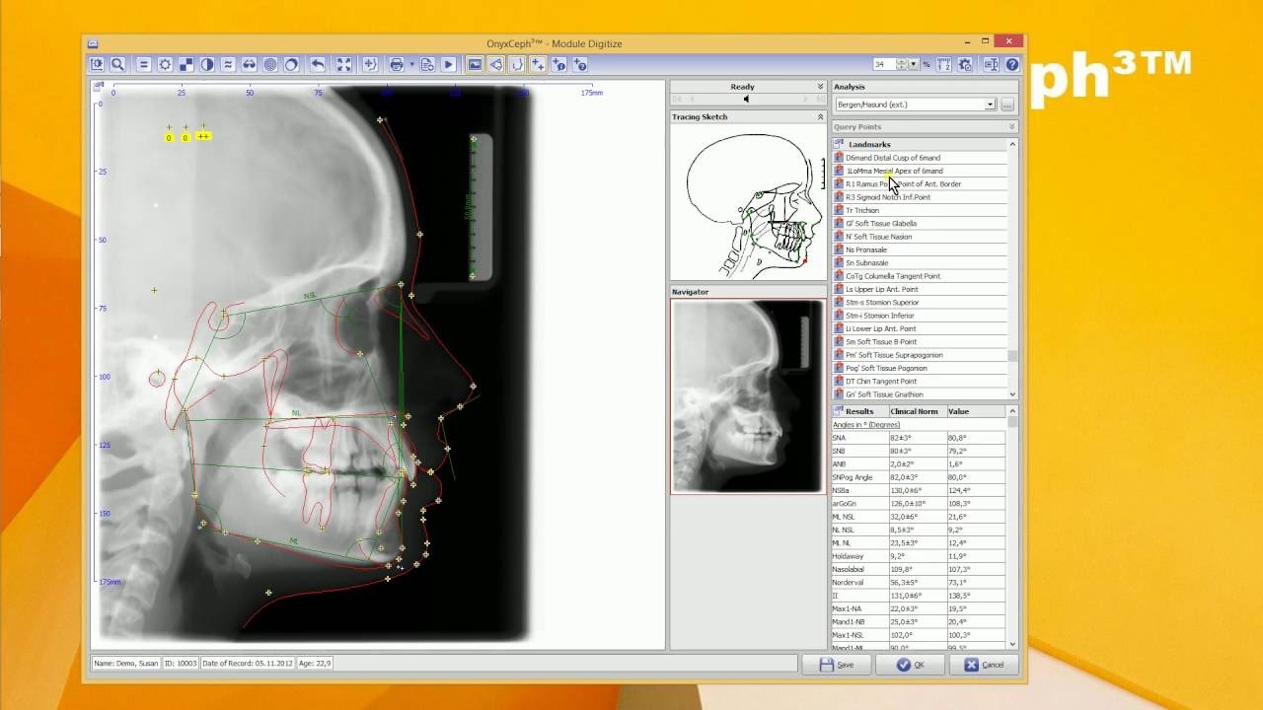Collapse the Tracing Sketch panel
The height and width of the screenshot is (710, 1263).
click(820, 116)
